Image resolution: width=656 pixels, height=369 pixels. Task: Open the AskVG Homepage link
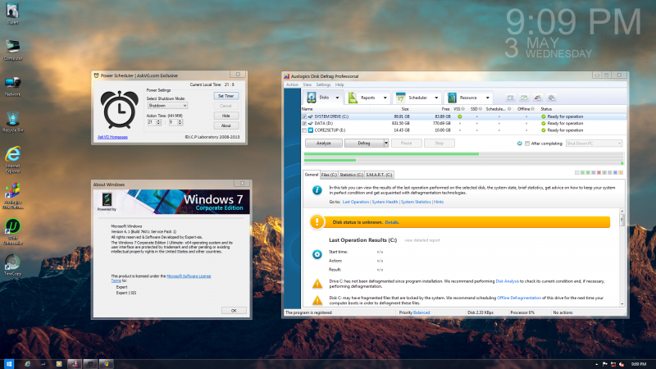112,137
